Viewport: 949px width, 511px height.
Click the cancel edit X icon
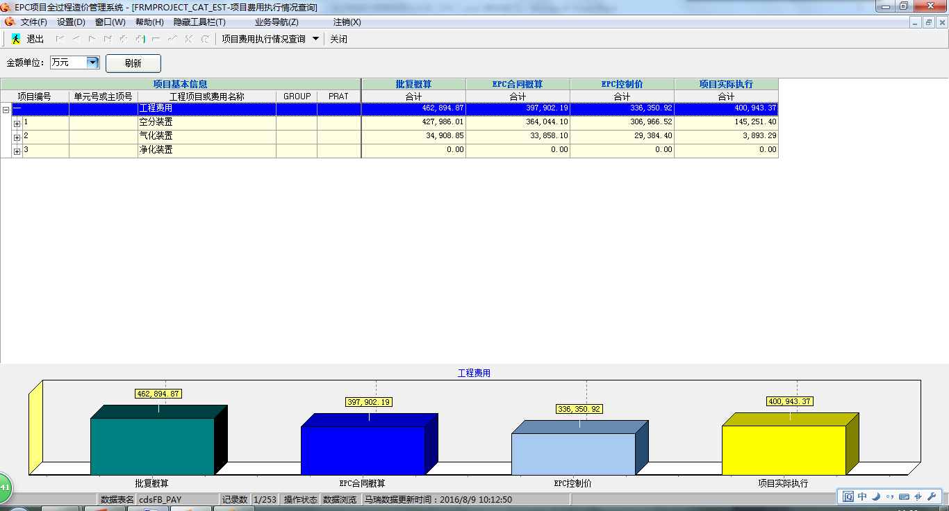coord(188,39)
